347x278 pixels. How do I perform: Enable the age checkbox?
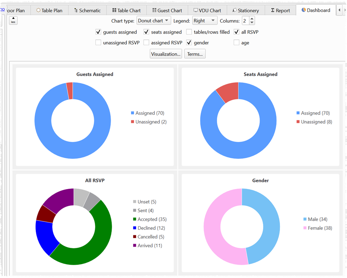[x=237, y=43]
